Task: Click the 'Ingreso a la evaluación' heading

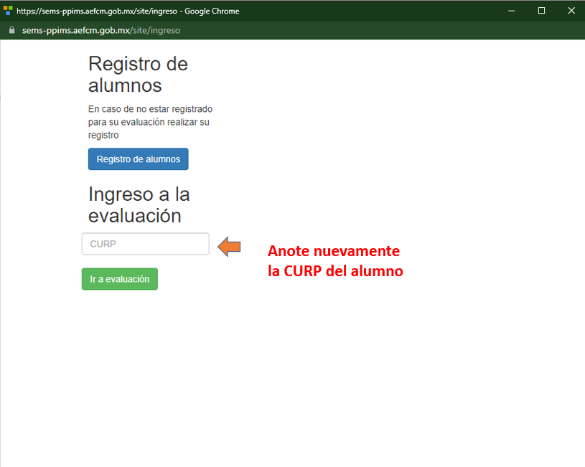Action: pos(139,204)
